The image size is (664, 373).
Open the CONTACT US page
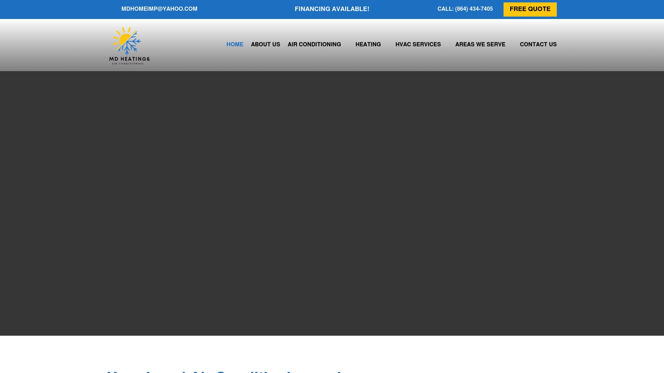tap(538, 44)
